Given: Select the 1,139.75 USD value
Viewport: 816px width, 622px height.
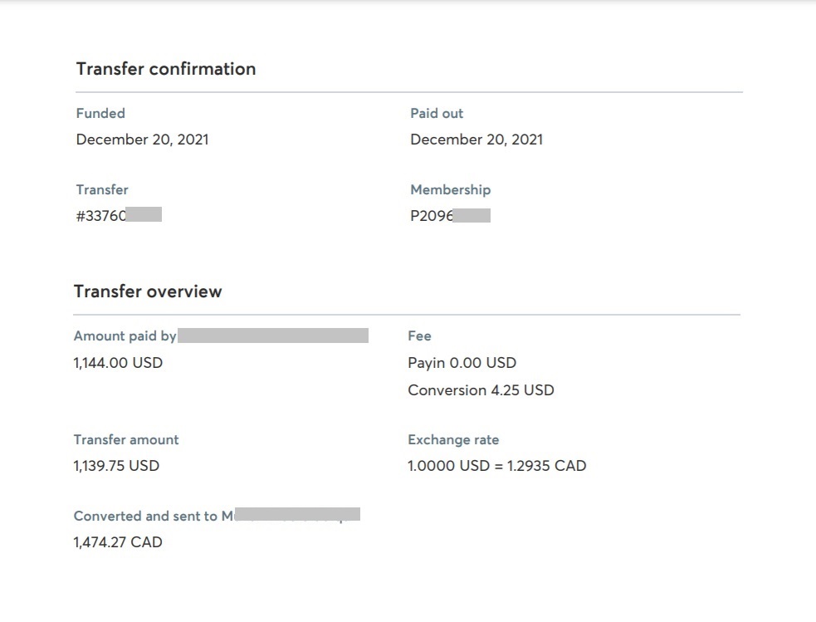Looking at the screenshot, I should pyautogui.click(x=116, y=466).
